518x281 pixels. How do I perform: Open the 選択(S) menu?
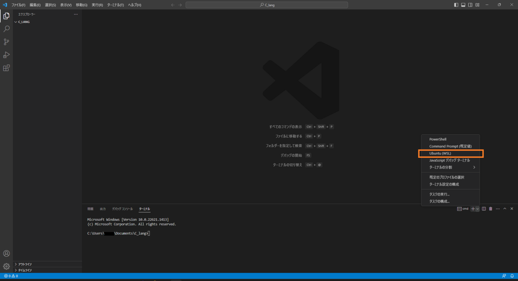(x=50, y=5)
